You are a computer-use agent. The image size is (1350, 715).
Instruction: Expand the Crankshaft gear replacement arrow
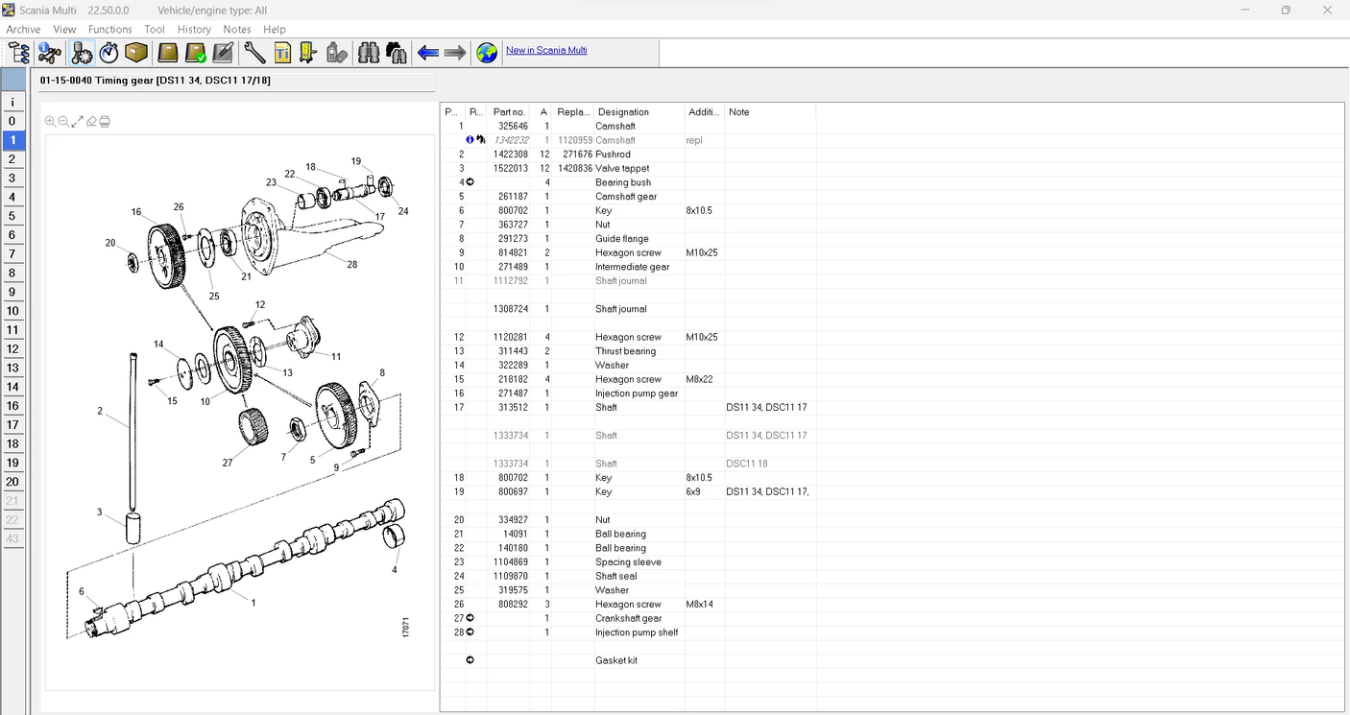tap(470, 618)
